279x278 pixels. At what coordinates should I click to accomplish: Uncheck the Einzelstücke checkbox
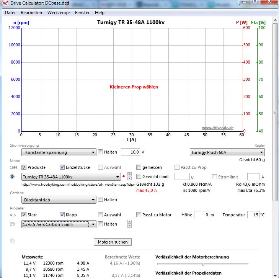point(62,167)
